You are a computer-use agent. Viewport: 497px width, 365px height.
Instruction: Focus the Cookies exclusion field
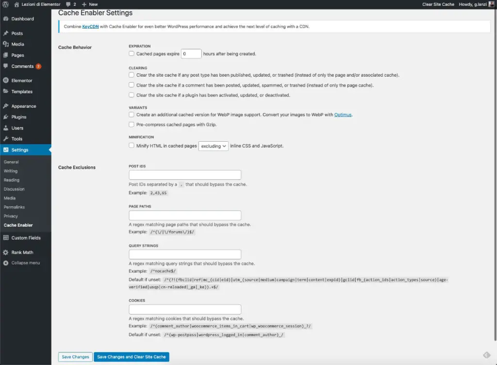click(185, 309)
